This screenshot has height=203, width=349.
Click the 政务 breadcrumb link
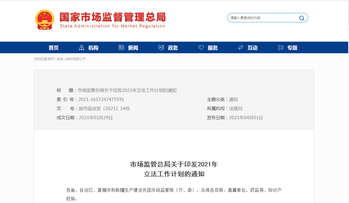tap(60, 59)
